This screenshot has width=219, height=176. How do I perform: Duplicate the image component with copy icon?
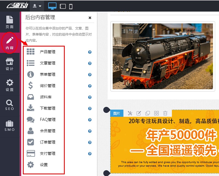click(148, 113)
